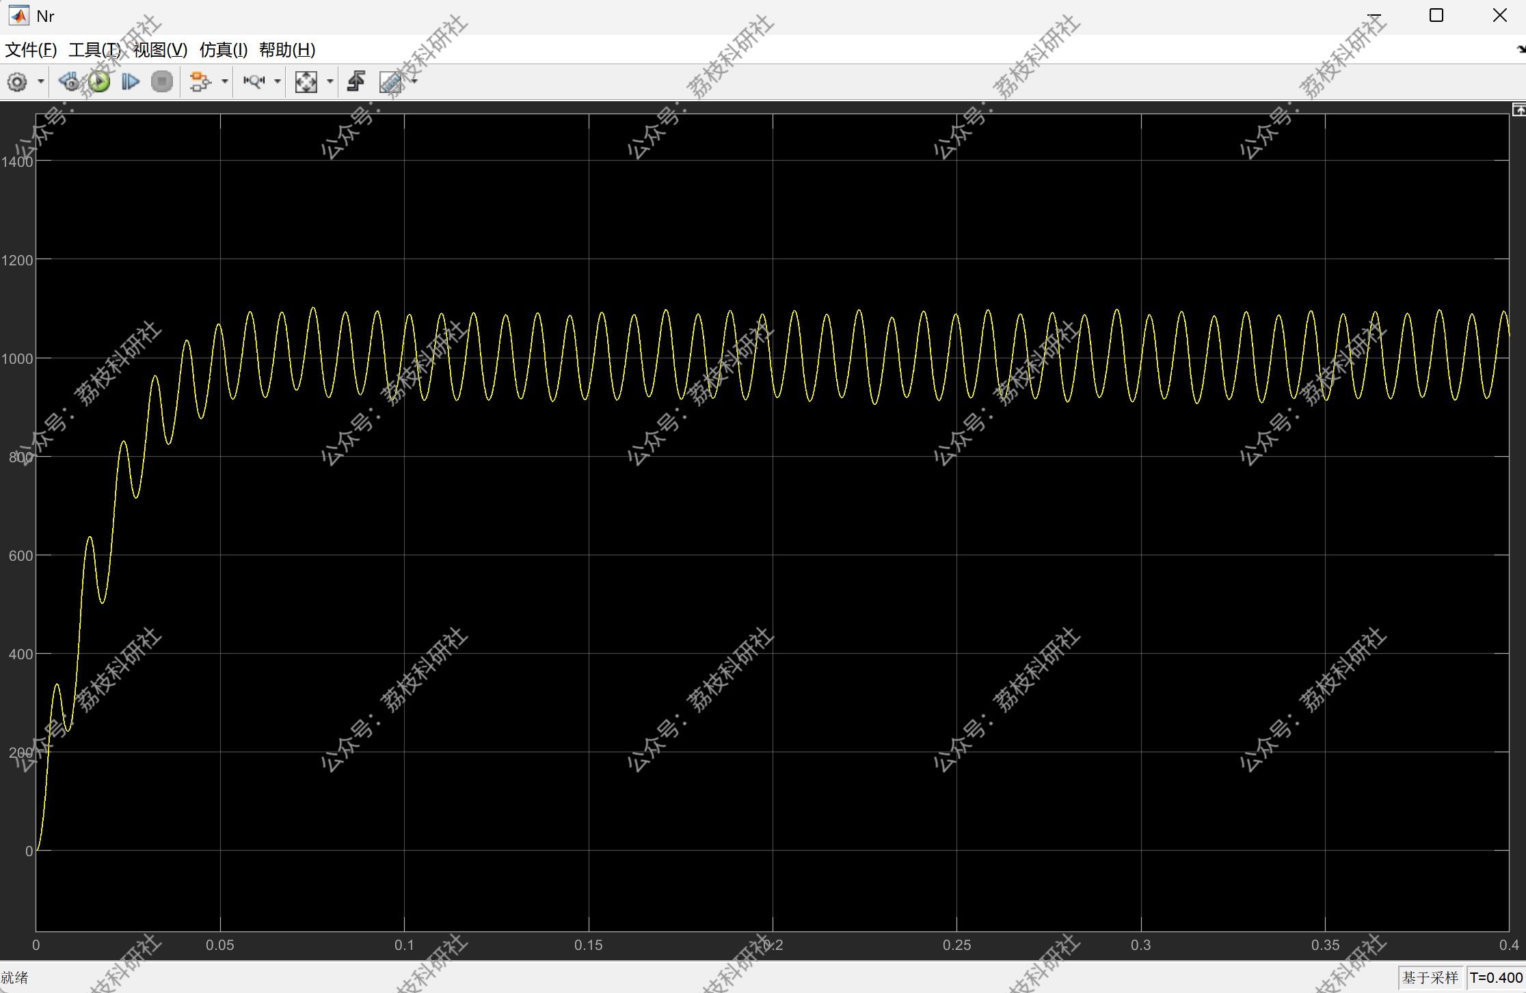Open the 仿真(I) menu
The width and height of the screenshot is (1526, 993).
click(x=224, y=50)
